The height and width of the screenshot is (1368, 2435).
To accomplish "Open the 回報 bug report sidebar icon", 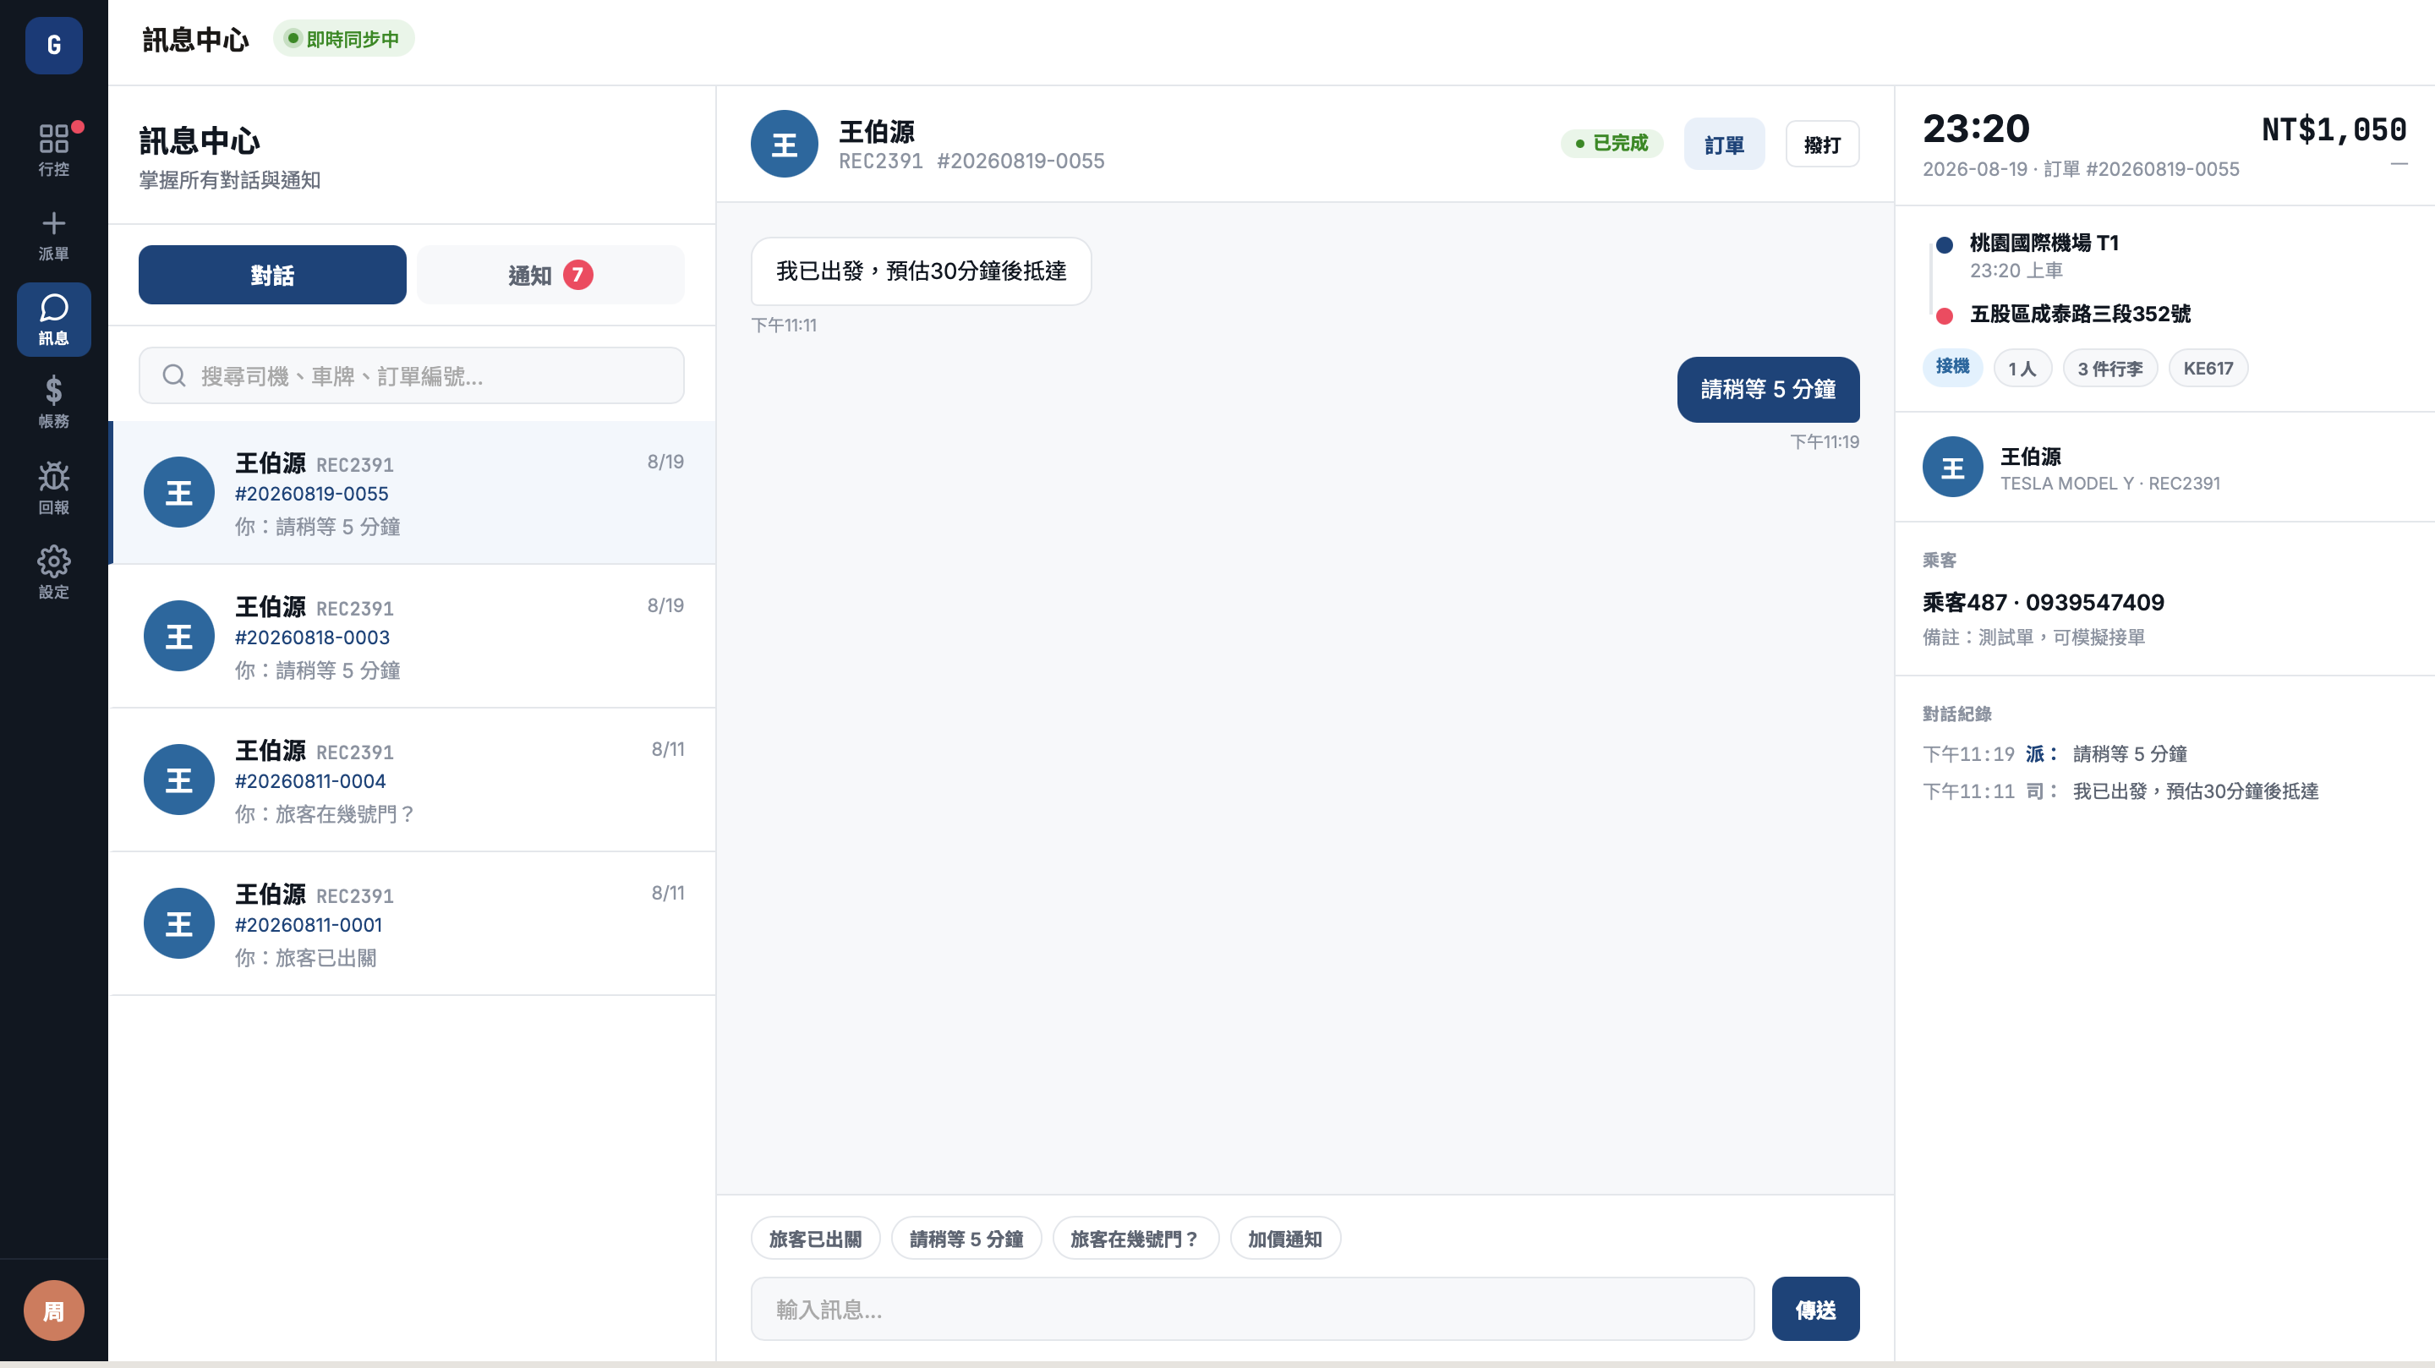I will coord(54,488).
